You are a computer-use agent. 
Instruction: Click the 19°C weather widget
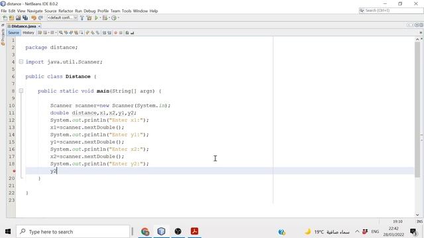[x=327, y=232]
